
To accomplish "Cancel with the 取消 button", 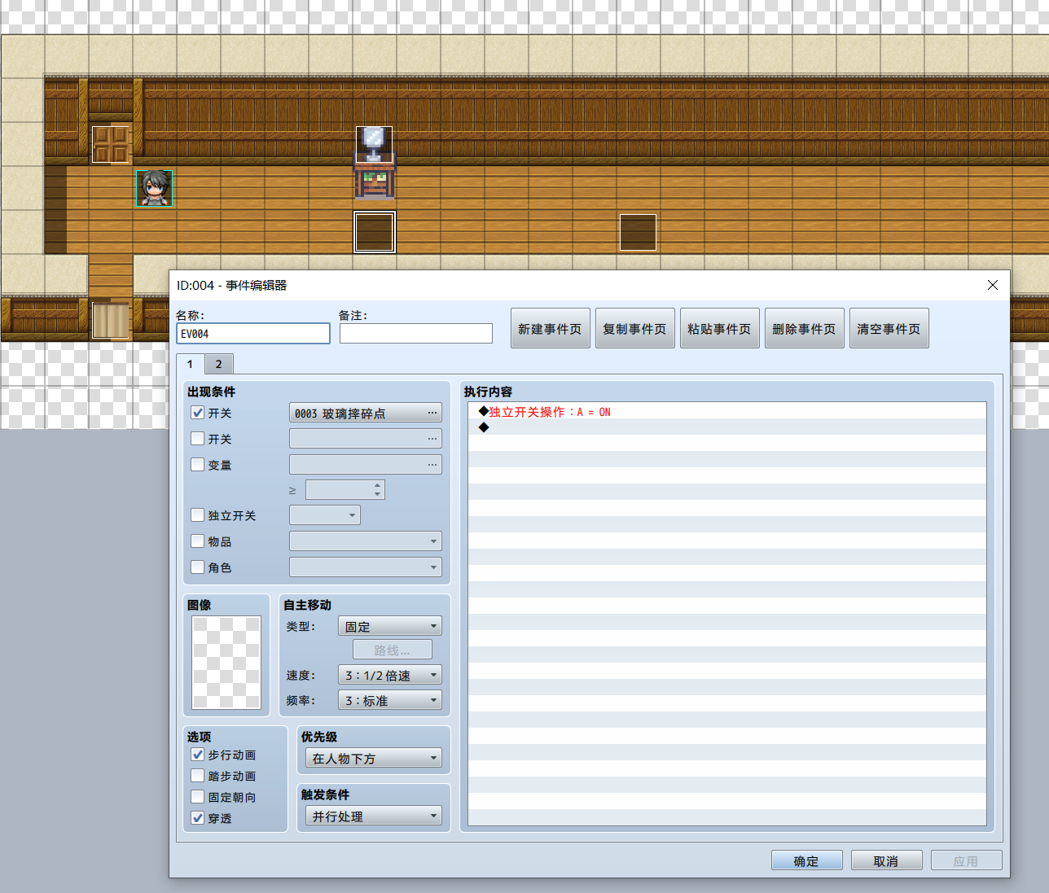I will click(x=887, y=860).
